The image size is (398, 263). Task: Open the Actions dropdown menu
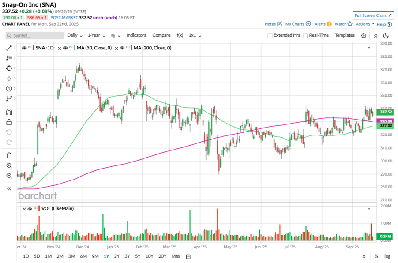pyautogui.click(x=365, y=24)
